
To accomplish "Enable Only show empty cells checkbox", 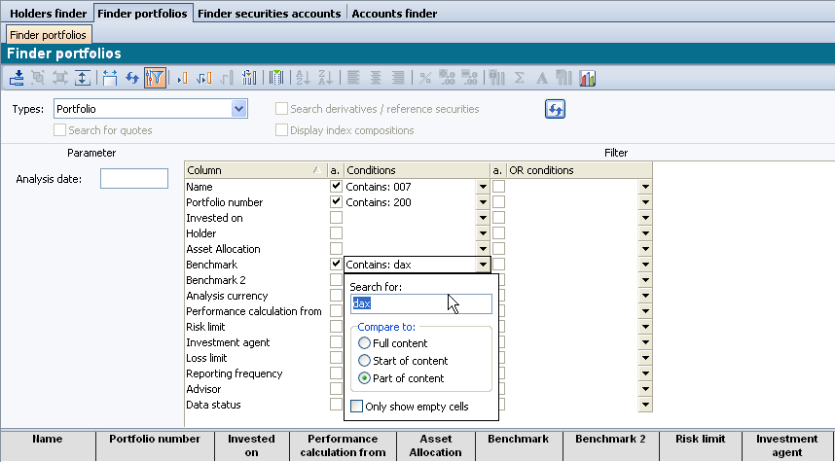I will pyautogui.click(x=357, y=407).
